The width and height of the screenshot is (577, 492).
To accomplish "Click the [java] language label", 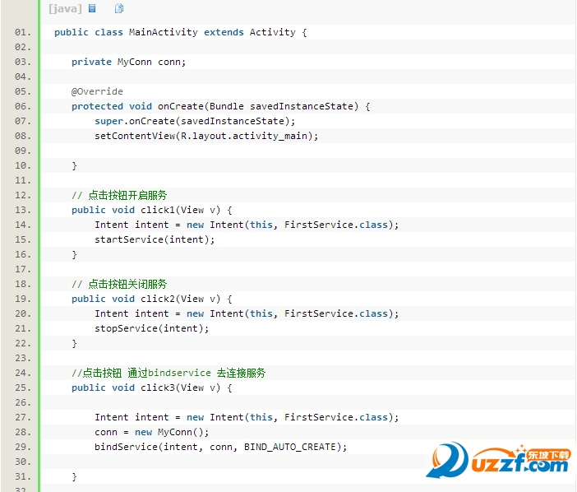I will (65, 9).
